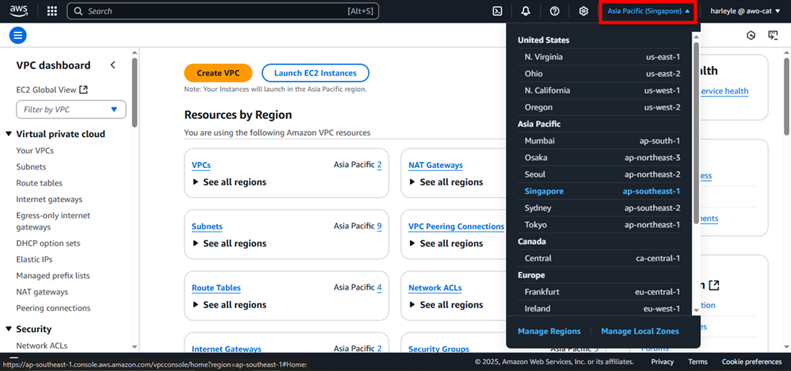Select Ireland eu-west-1 region
The height and width of the screenshot is (371, 791).
tap(599, 308)
